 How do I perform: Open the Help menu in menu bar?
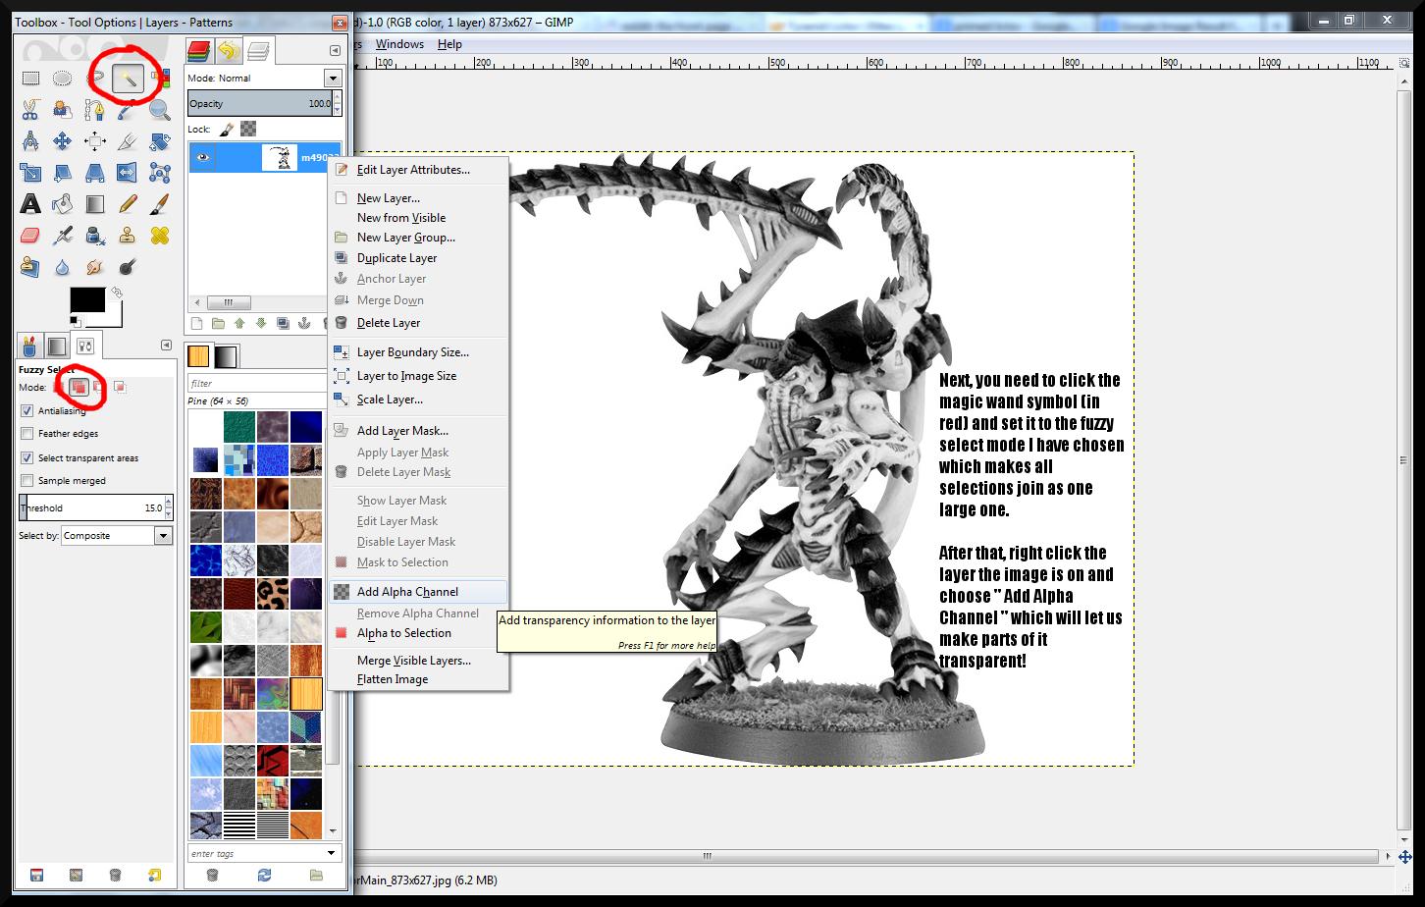449,44
